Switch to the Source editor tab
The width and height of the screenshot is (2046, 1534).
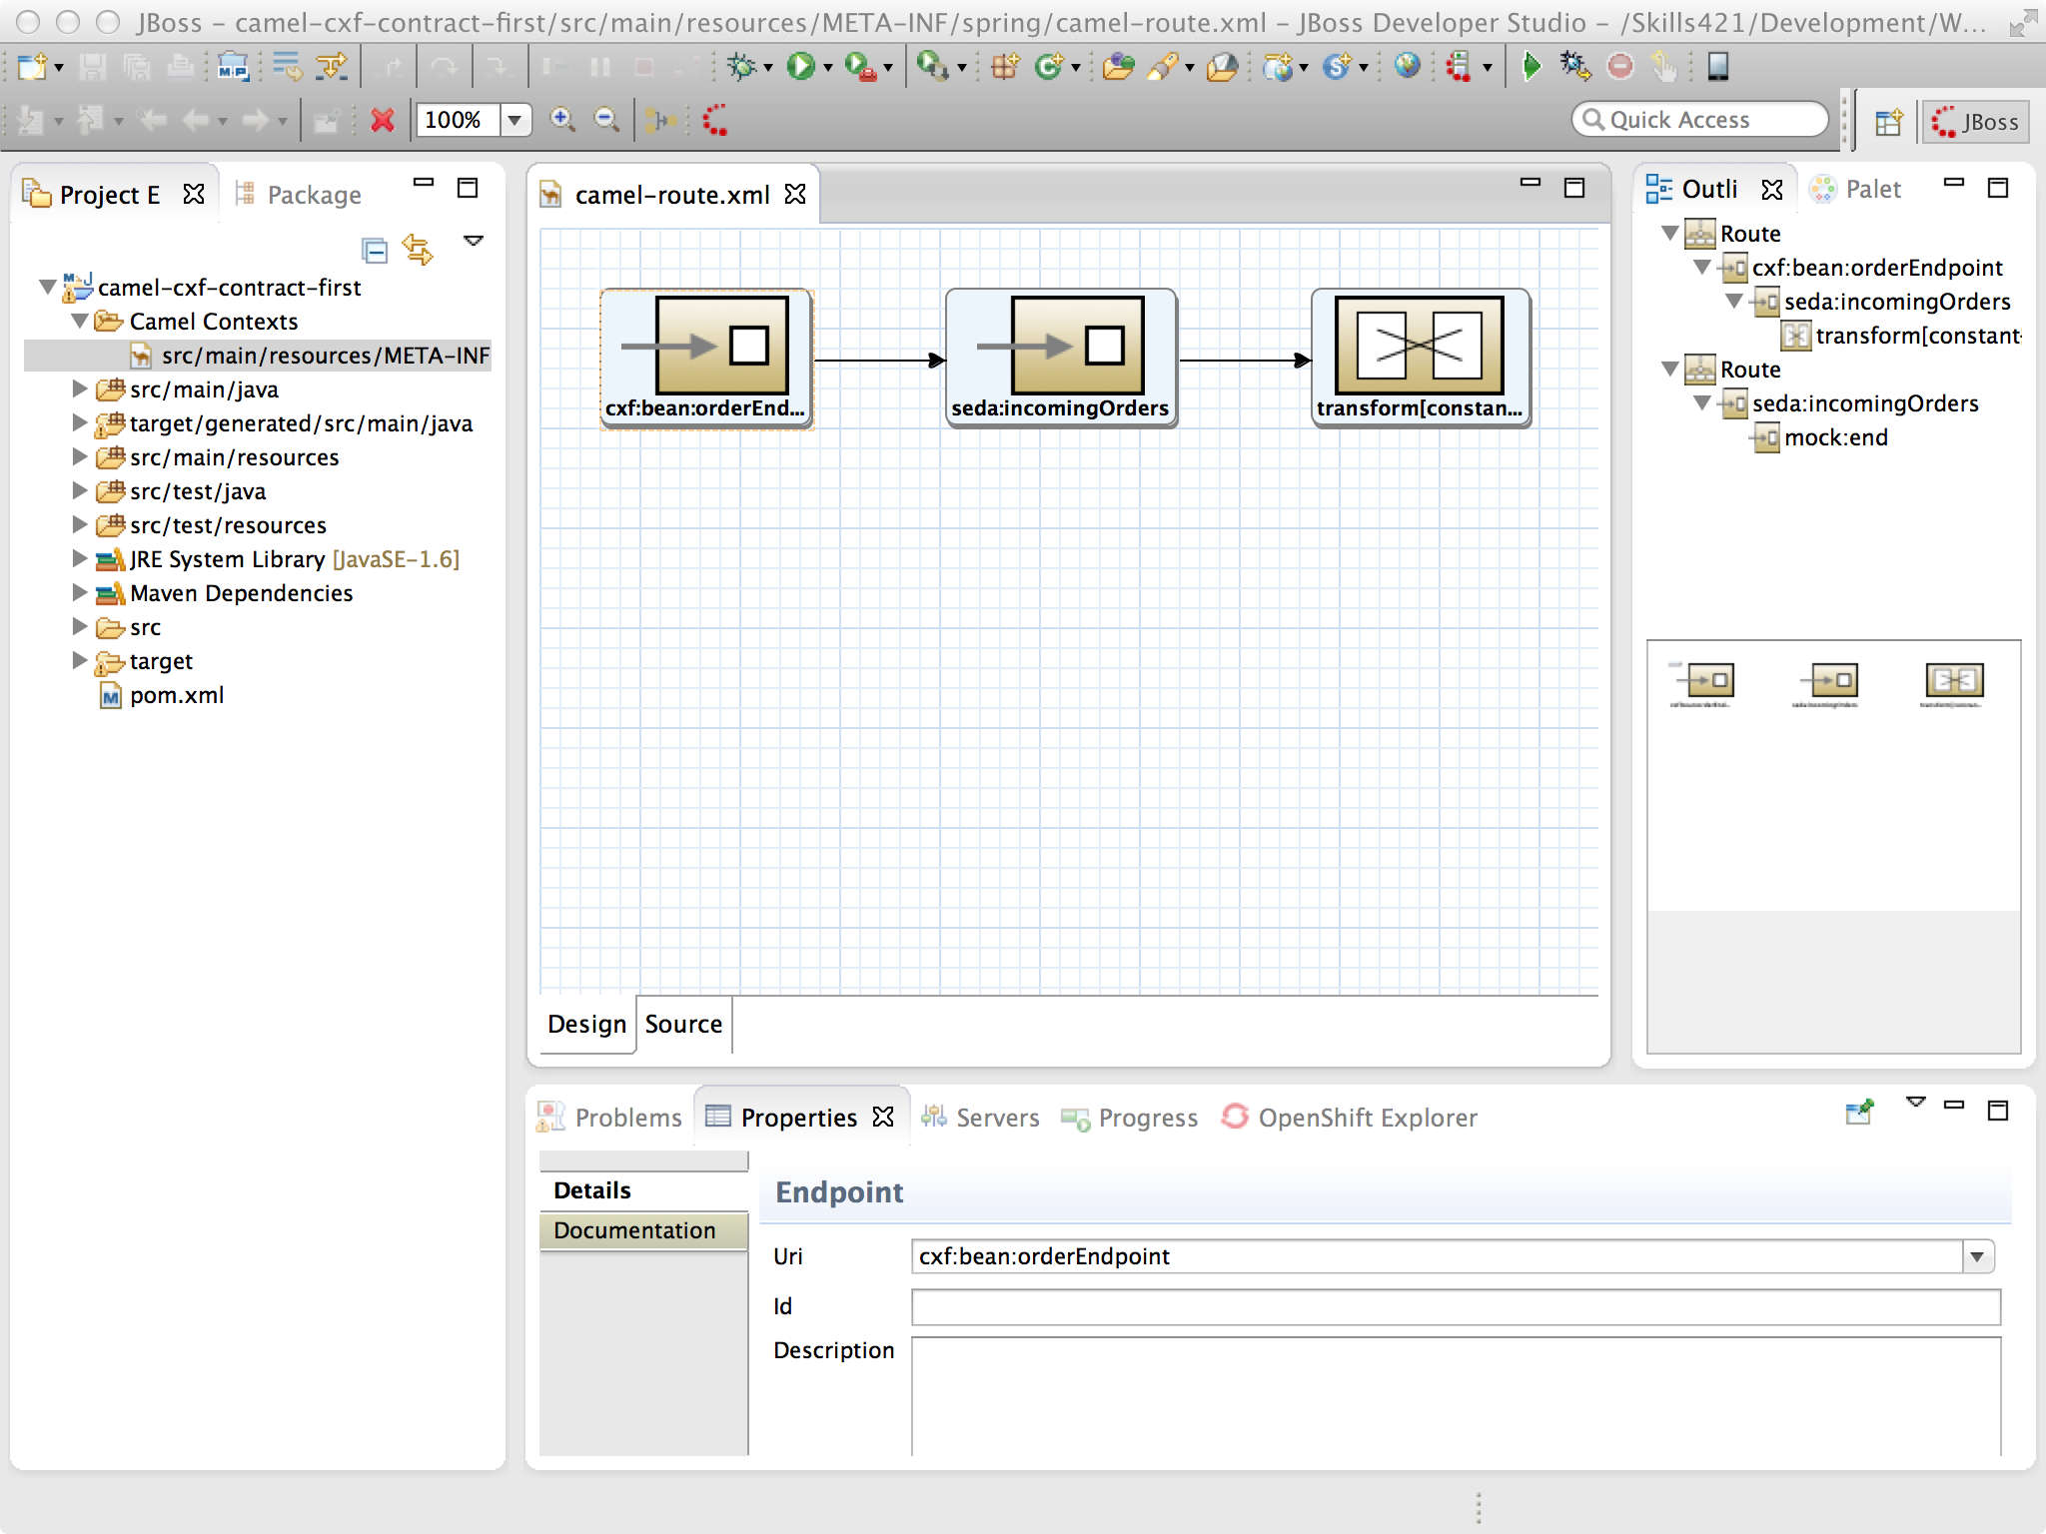(x=683, y=1025)
